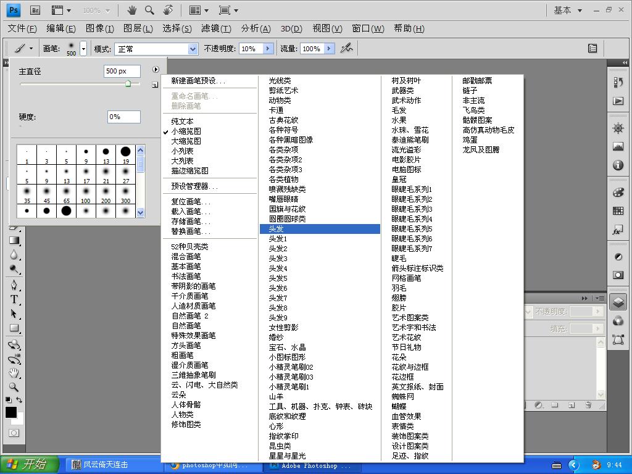The image size is (632, 474).
Task: Open the 模式 blend mode dropdown
Action: click(156, 49)
